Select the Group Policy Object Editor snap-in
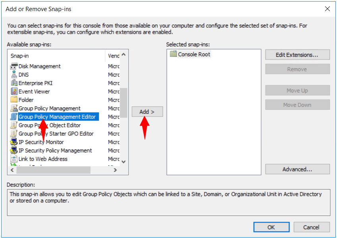Viewport: 337px width, 238px height. coord(48,125)
